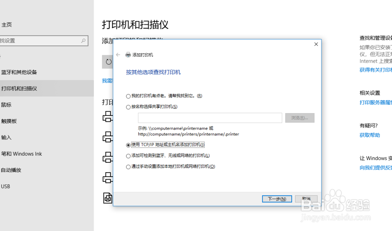The image size is (392, 231).
Task: Click the printer icon in dialog title bar
Action: (128, 55)
